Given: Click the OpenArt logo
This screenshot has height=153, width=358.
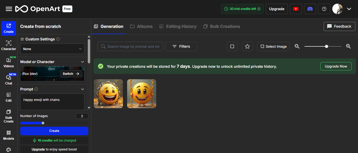Looking at the screenshot, I should (38, 9).
